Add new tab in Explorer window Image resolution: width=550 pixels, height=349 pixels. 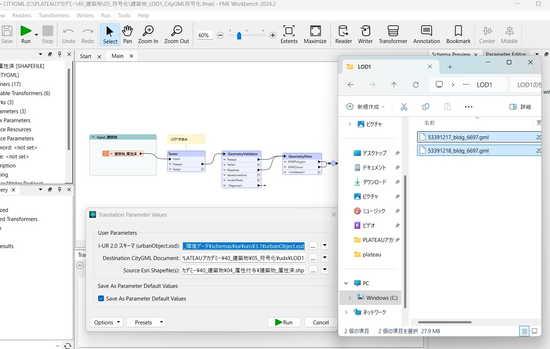(x=450, y=67)
